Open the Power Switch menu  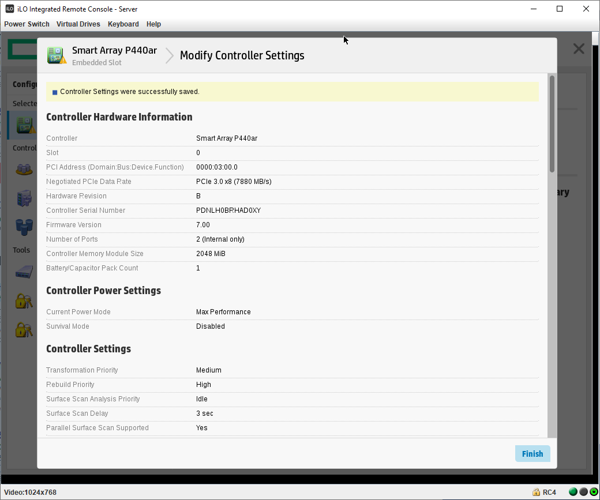[27, 24]
